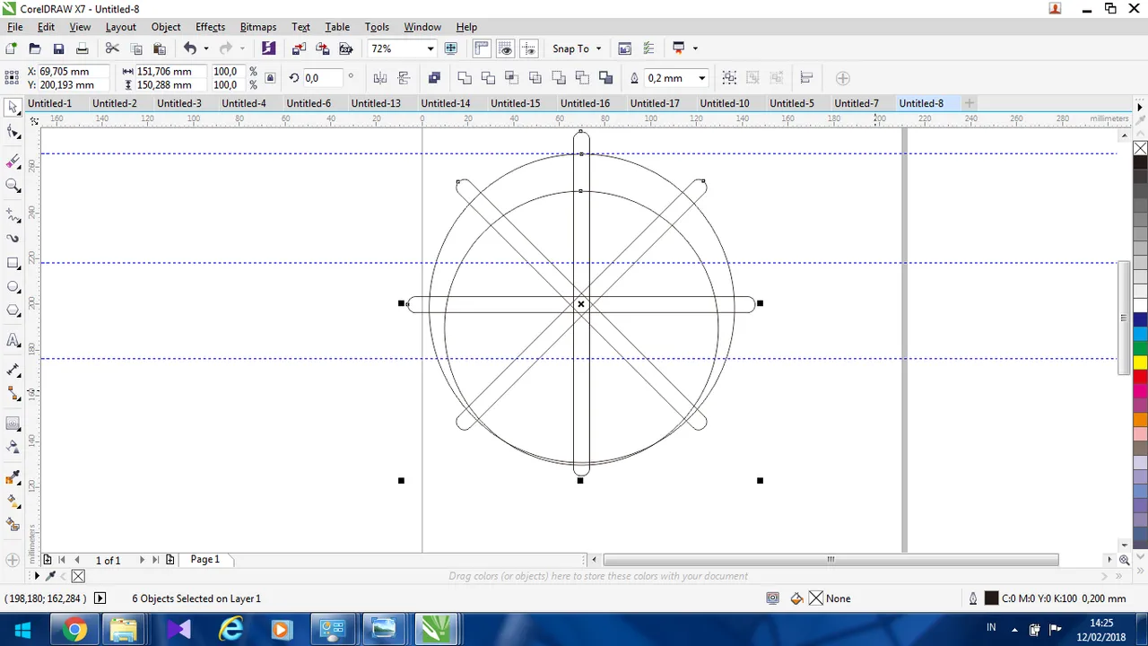Open the Layout menu

pos(121,27)
